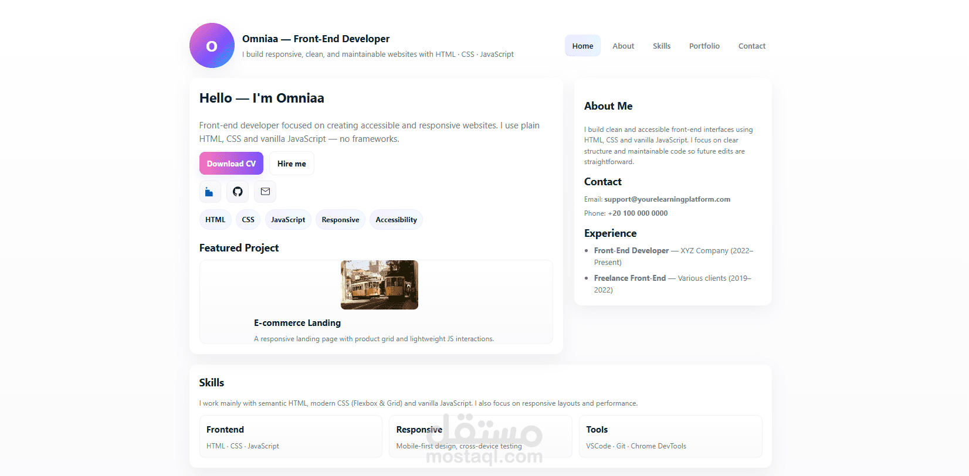Click the support@yourelearningplatform.com email address
This screenshot has width=969, height=476.
tap(667, 199)
